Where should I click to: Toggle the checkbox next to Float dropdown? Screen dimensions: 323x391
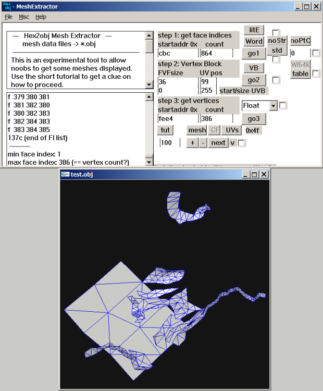click(282, 105)
